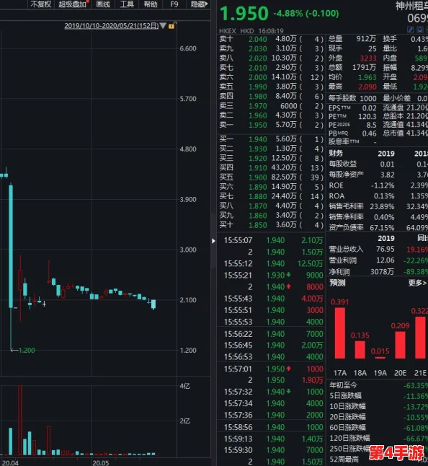Screen dimensions: 428x466
Task: Click the 15:57:01 trade at 1.950
Action: point(273,369)
